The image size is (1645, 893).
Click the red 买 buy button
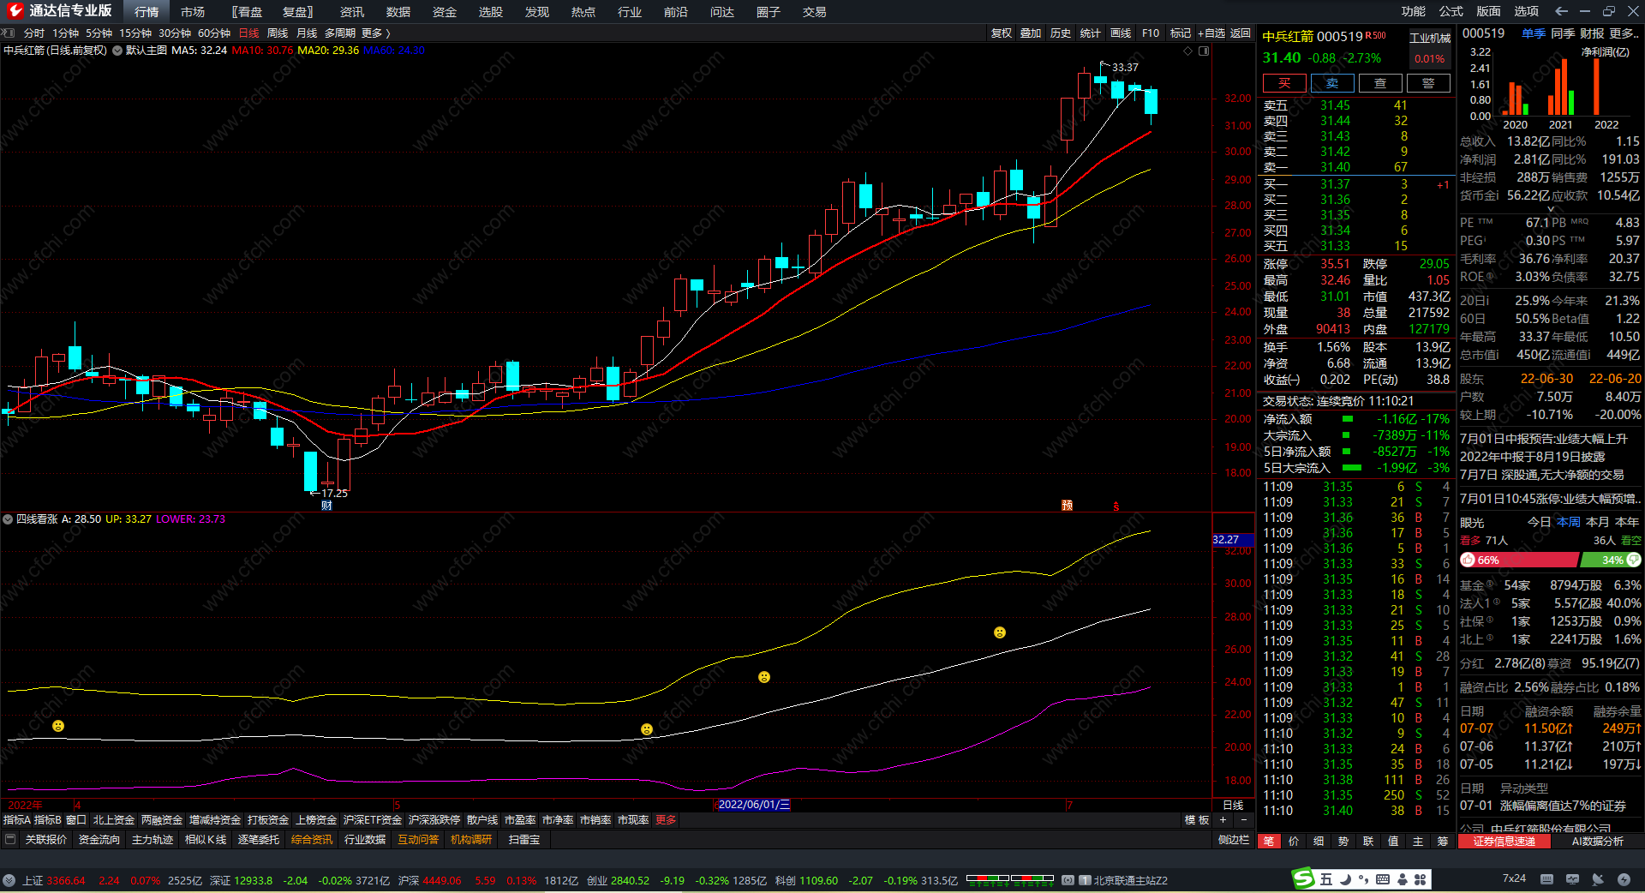click(1284, 83)
